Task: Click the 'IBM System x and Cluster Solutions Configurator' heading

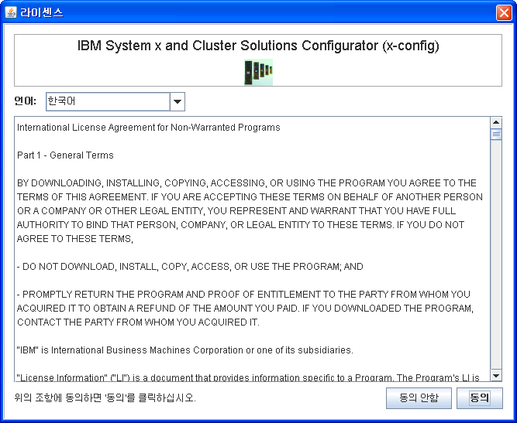Action: pyautogui.click(x=258, y=46)
